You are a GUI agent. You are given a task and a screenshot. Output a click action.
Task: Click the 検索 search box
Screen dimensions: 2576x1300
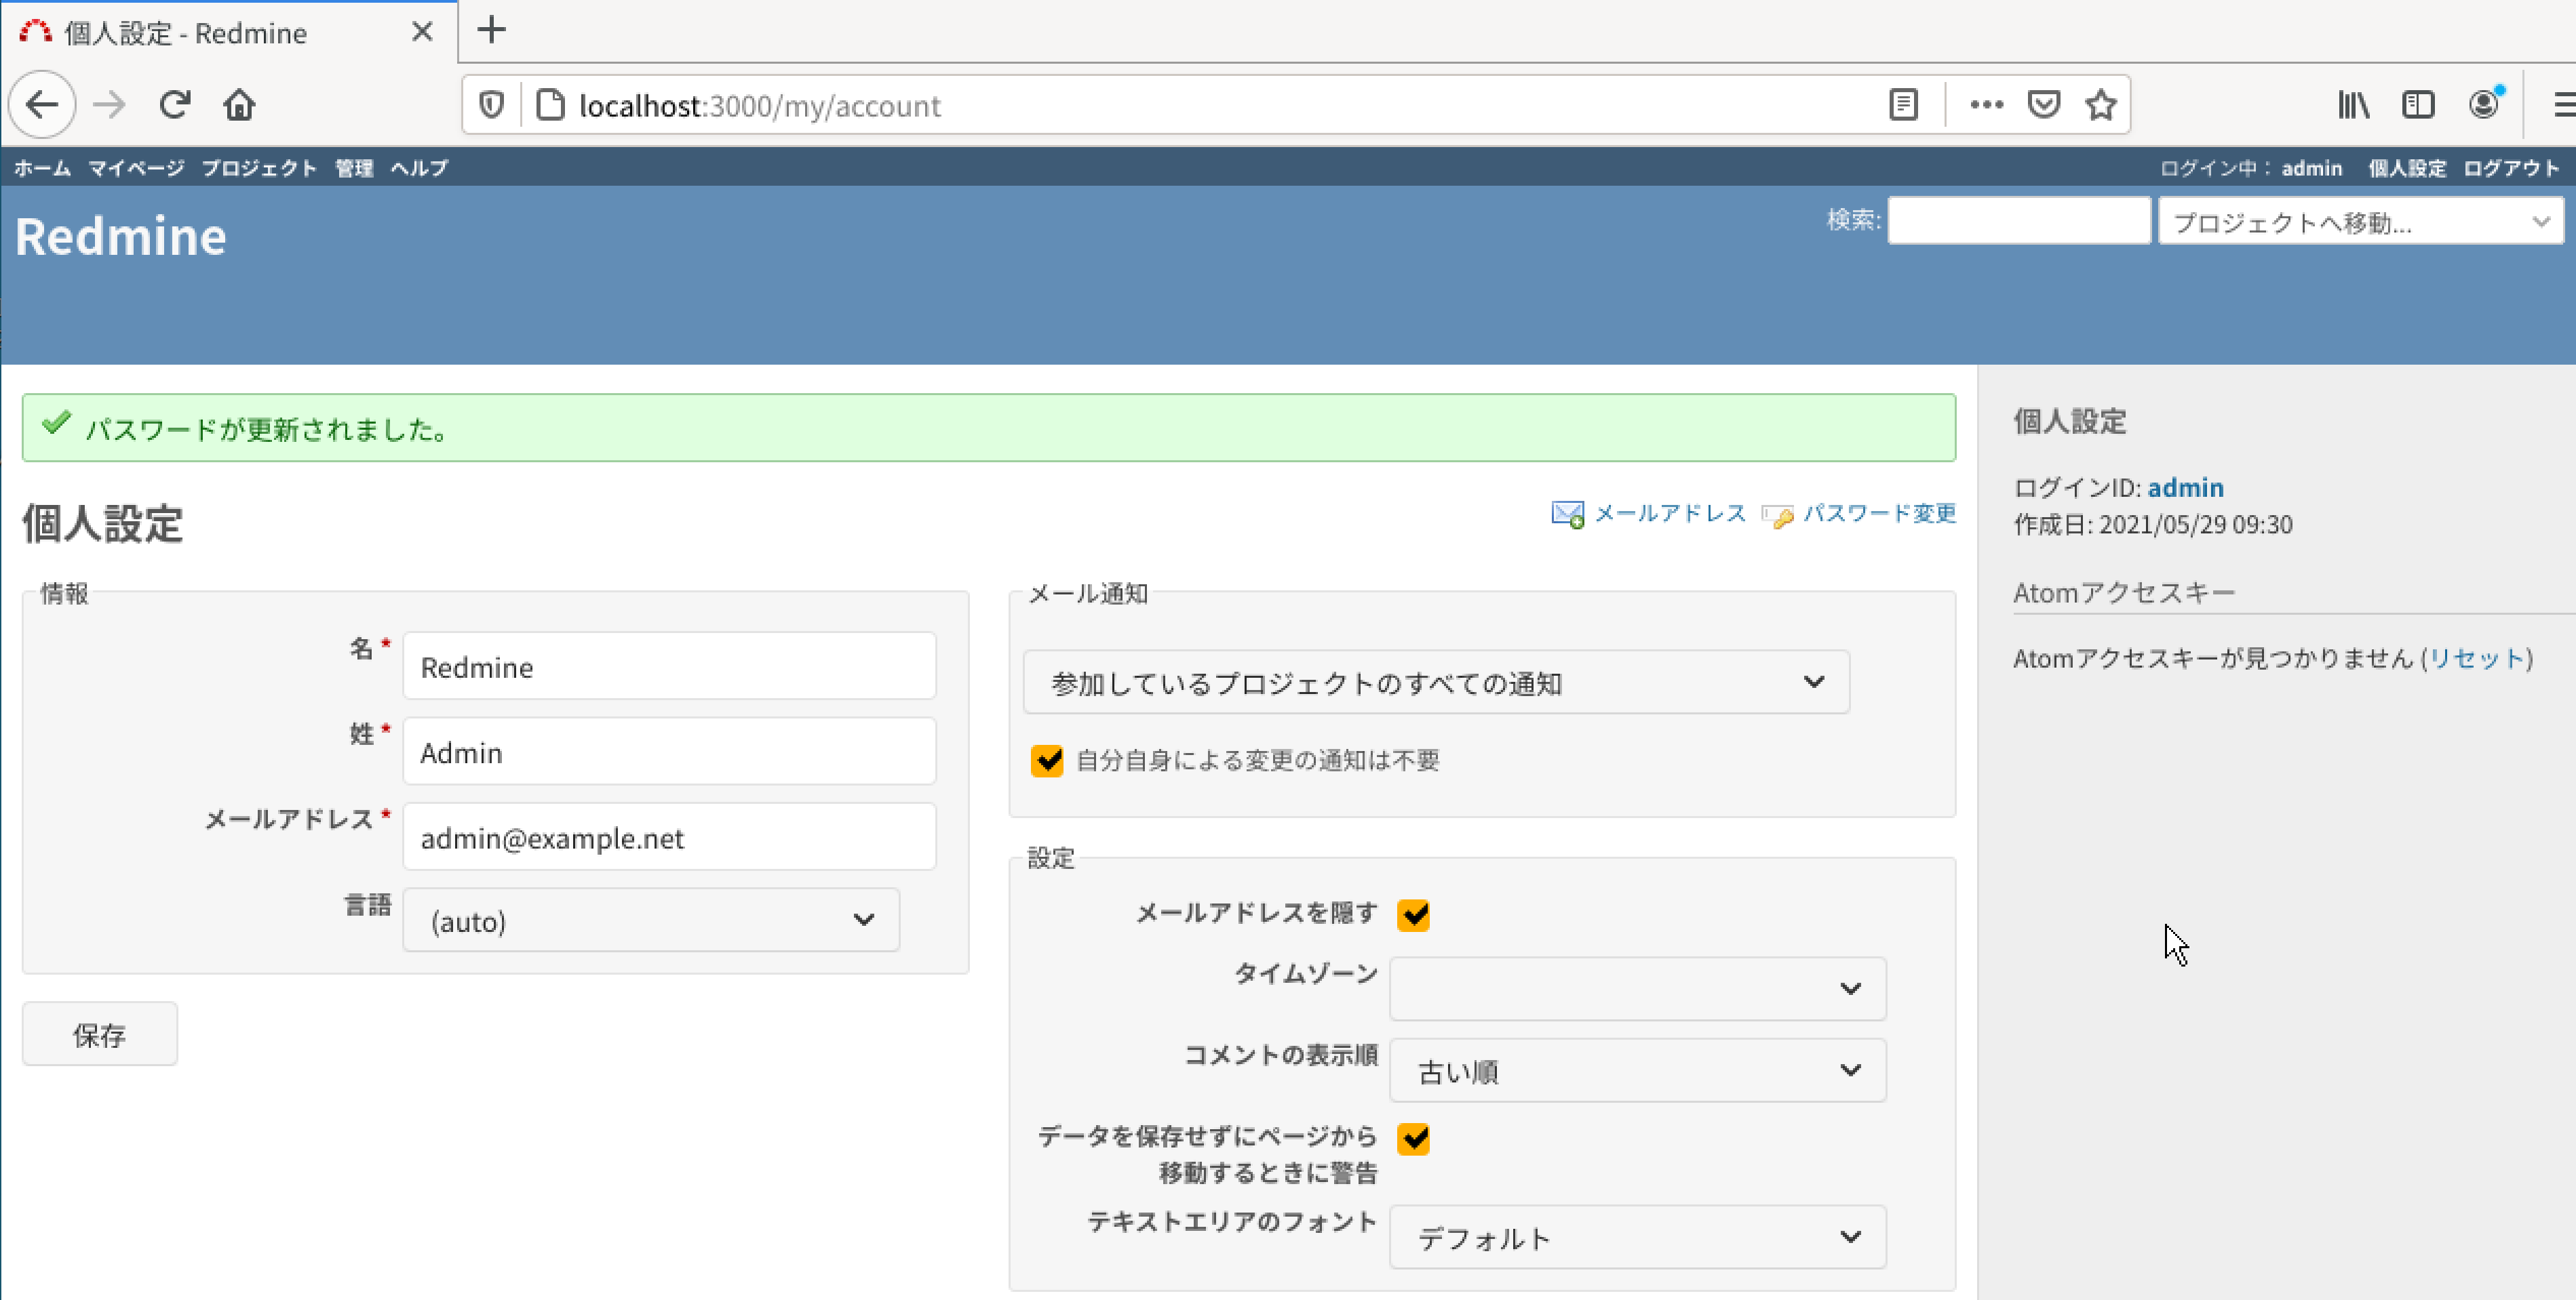click(2019, 220)
